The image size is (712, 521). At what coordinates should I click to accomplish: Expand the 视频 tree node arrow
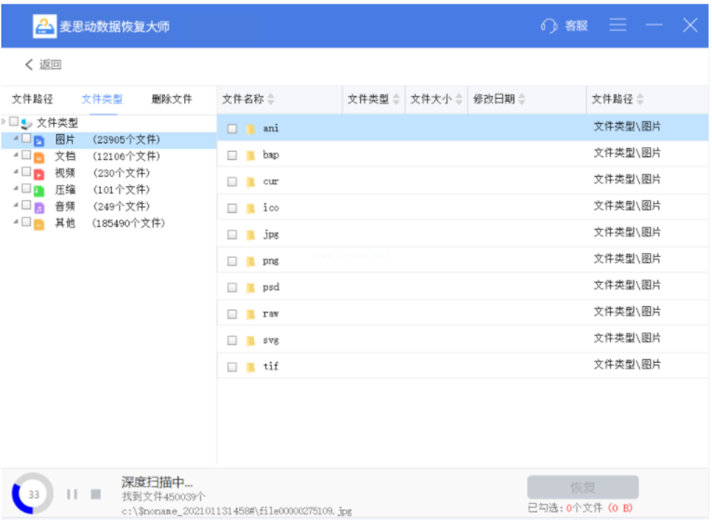click(x=15, y=172)
